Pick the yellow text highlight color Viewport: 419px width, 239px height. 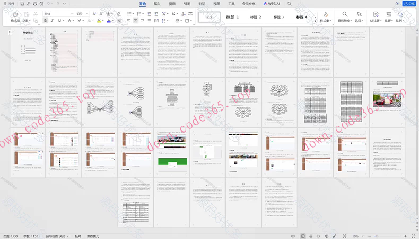(99, 21)
